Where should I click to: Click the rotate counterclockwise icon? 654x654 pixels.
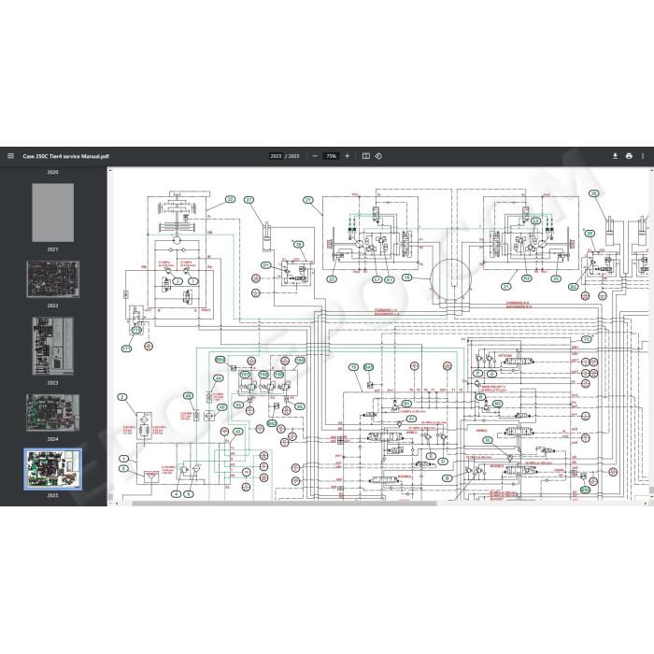tap(378, 156)
